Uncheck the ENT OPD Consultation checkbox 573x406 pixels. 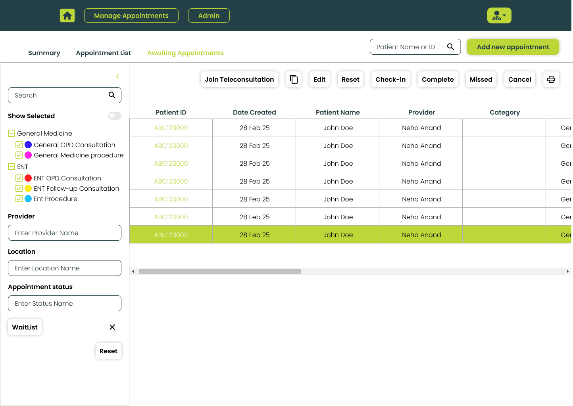pos(19,178)
